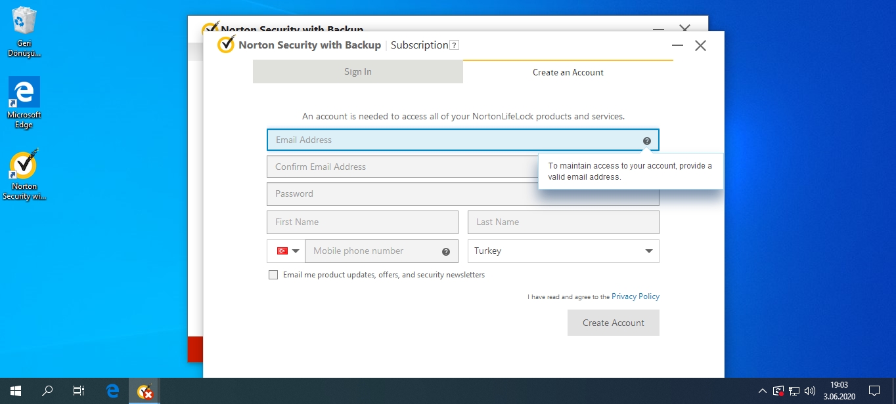Open the Microsoft Edge desktop shortcut

click(x=24, y=102)
